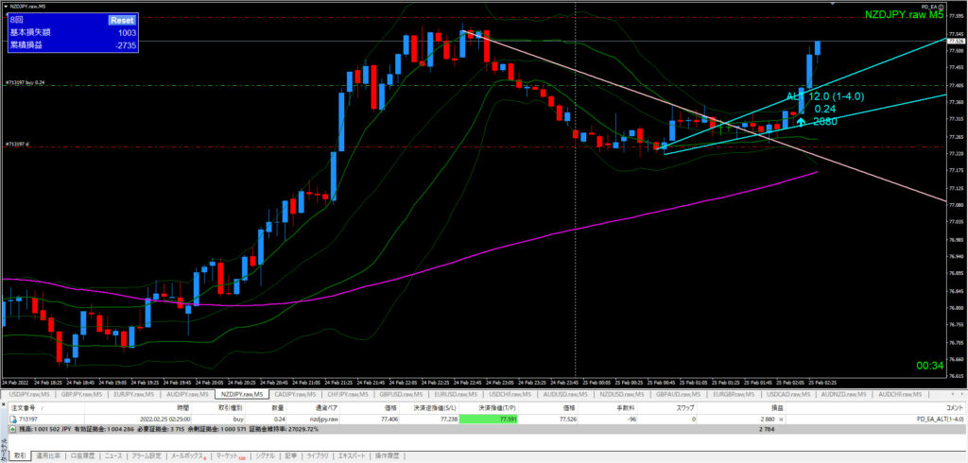Switch to the GBPJPY.raw,M5 chart tab
This screenshot has width=968, height=463.
(x=81, y=394)
